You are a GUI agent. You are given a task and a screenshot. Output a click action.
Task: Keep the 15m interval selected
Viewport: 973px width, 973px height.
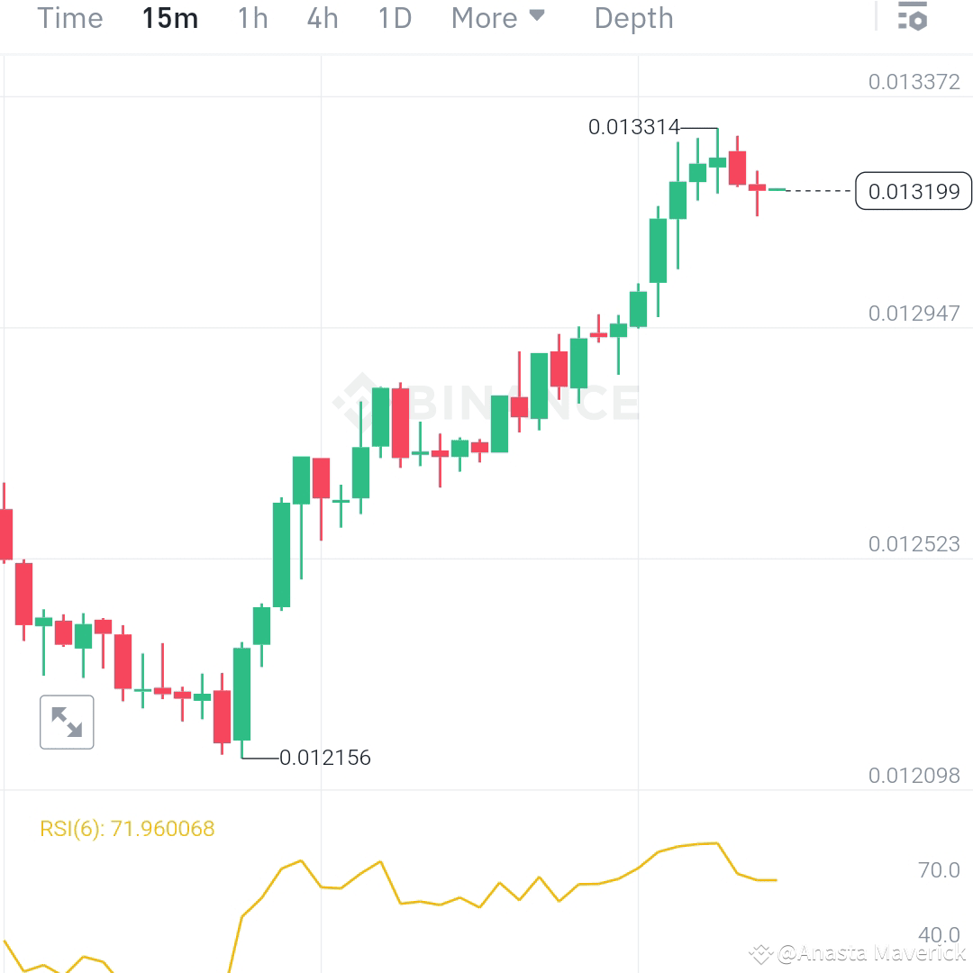click(170, 17)
